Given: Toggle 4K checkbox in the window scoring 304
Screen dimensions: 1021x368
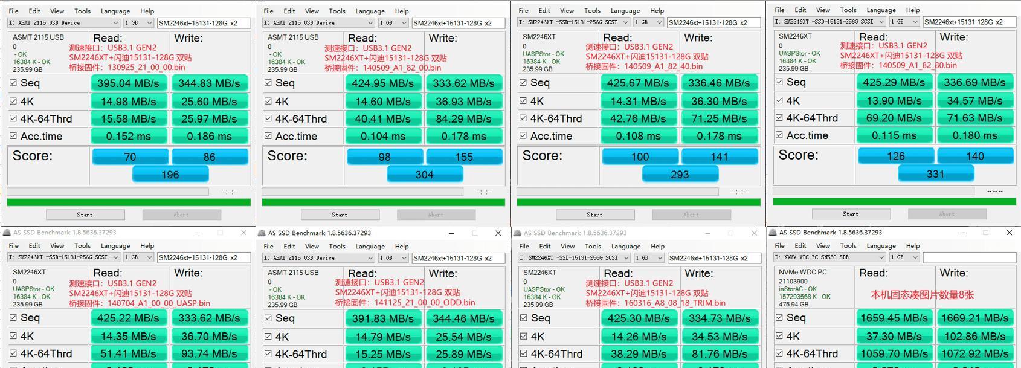Looking at the screenshot, I should tap(268, 101).
